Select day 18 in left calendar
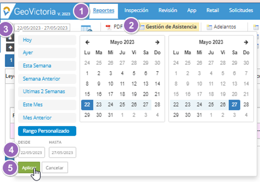Image resolution: width=260 pixels, height=182 pixels. [x=122, y=94]
